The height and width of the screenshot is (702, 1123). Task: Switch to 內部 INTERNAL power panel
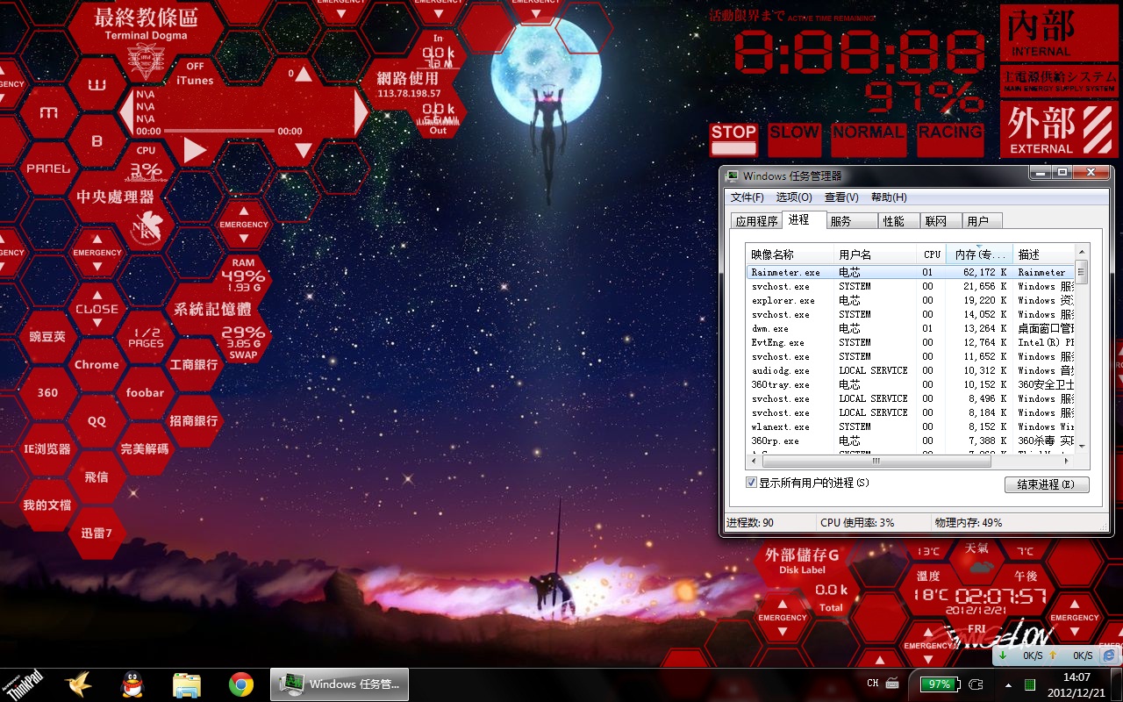1059,33
